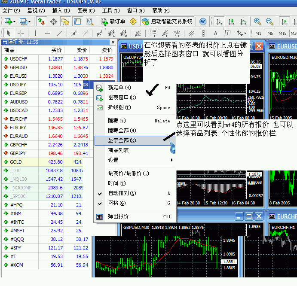Select the arrow cursor tool
The width and height of the screenshot is (297, 286).
(8, 33)
